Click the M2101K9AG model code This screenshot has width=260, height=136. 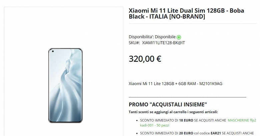(211, 84)
